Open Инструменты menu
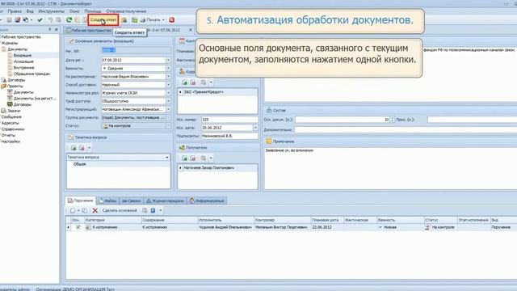This screenshot has height=291, width=517. pos(52,11)
